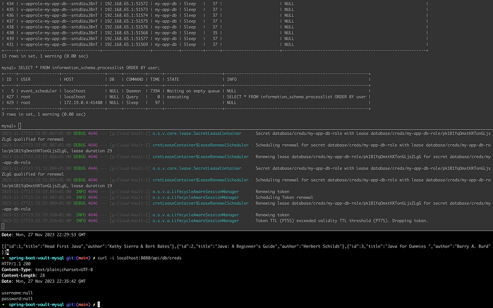493x308 pixels.
Task: Click the log timestamp 23:33:15.068
Action: pos(36,156)
